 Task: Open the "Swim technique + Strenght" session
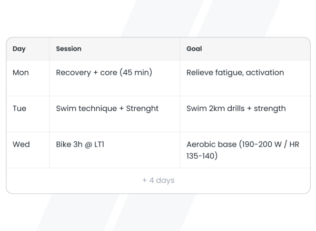[x=107, y=109]
